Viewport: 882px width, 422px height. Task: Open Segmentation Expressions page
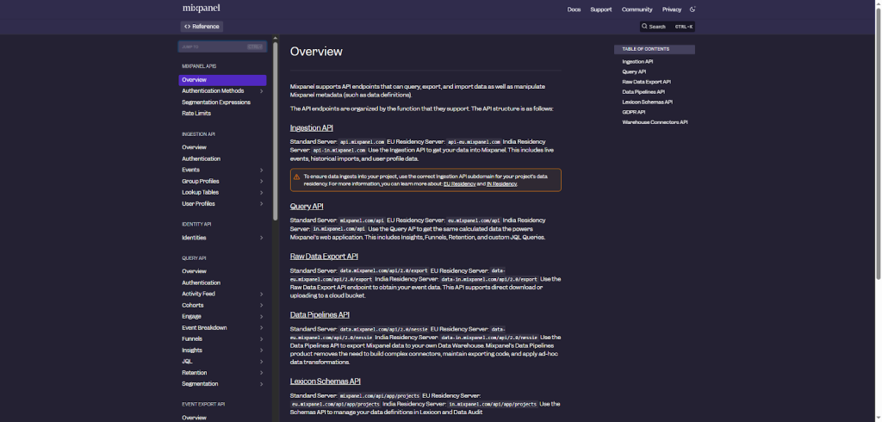[x=216, y=102]
